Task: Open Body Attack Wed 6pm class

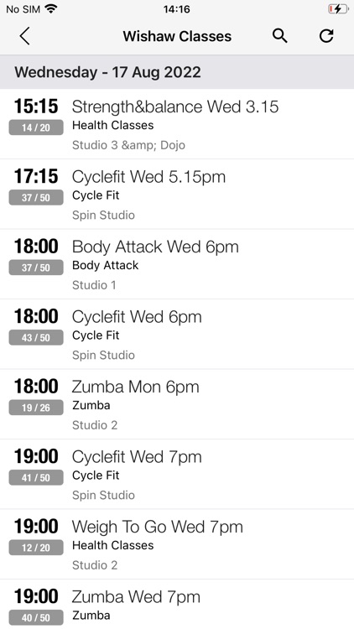Action: click(177, 264)
